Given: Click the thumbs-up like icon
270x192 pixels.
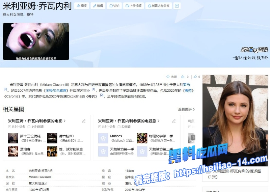Looking at the screenshot, I should pyautogui.click(x=183, y=77).
